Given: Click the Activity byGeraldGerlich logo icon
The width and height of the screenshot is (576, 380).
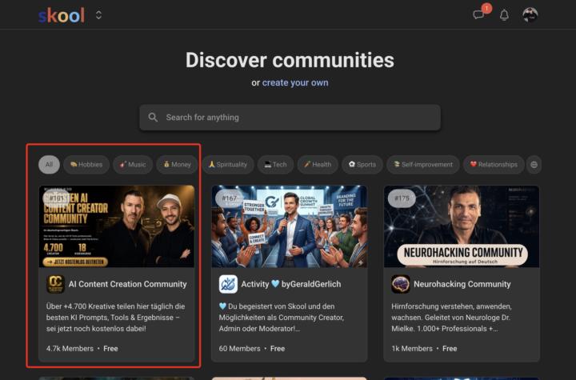Looking at the screenshot, I should [228, 284].
